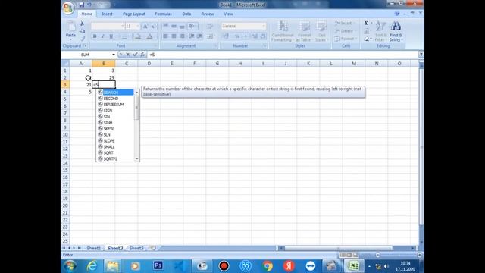Click the Copy icon in Clipboard group

click(x=83, y=31)
